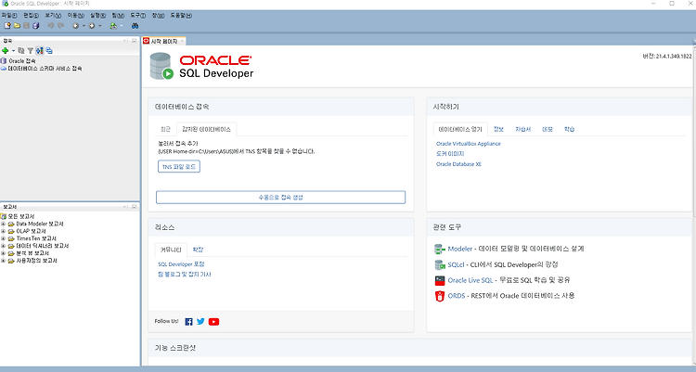Click the Modeler tool icon
Screen dimensions: 696x372
coord(440,249)
